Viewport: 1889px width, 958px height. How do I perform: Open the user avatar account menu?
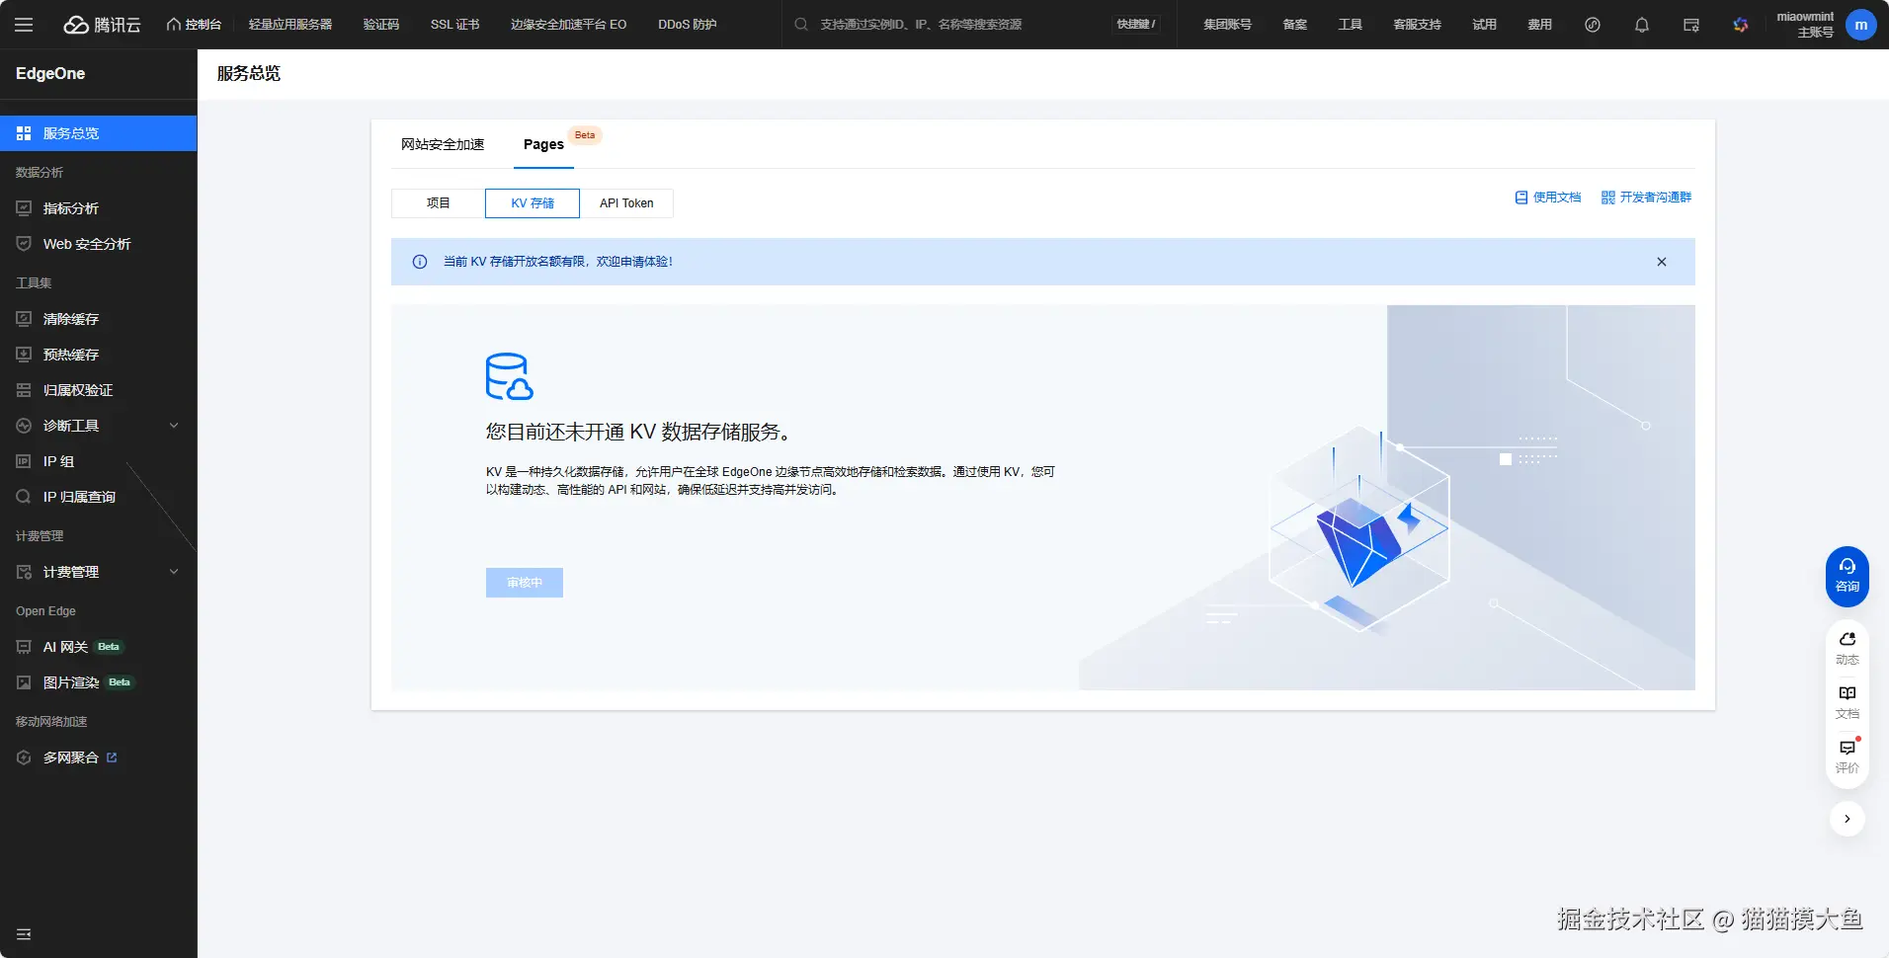click(1861, 25)
